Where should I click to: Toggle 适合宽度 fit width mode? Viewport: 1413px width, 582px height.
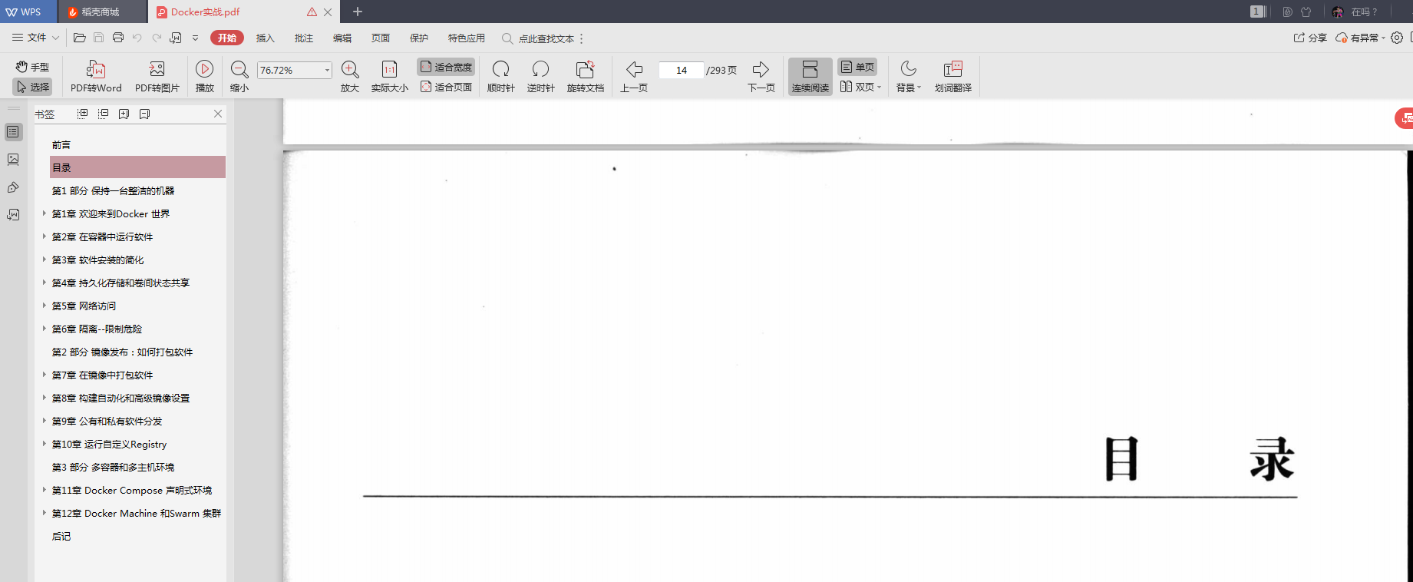[x=446, y=67]
